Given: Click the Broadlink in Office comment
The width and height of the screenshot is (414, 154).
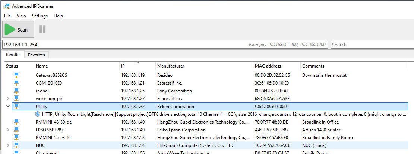Looking at the screenshot, I should click(x=320, y=122).
